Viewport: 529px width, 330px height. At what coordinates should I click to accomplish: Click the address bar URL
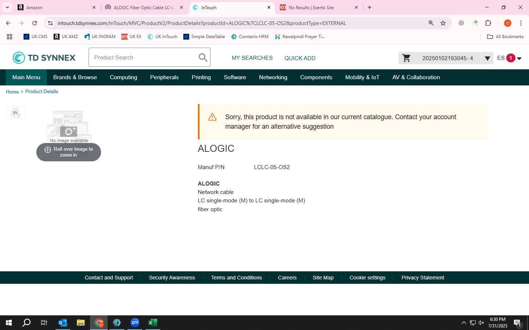point(202,23)
